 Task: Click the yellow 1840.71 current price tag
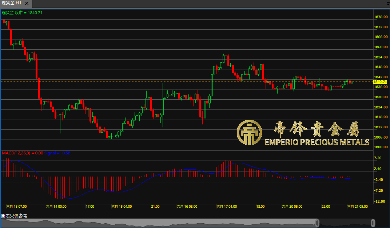coord(380,82)
